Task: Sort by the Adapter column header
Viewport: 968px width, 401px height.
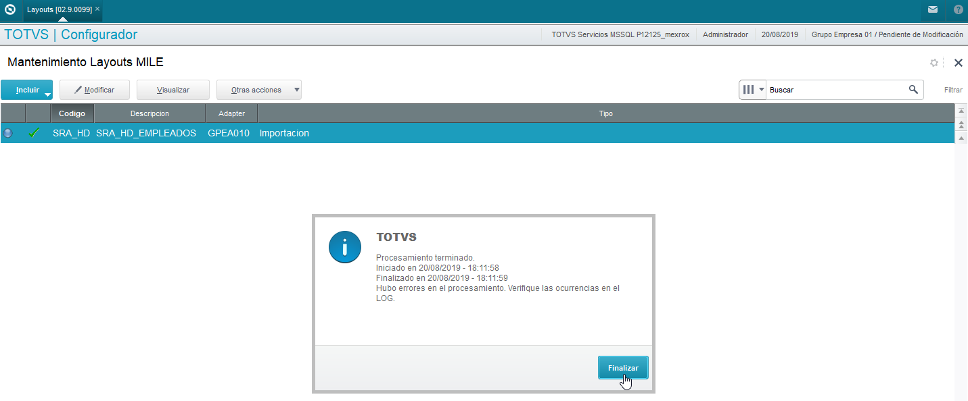Action: click(x=231, y=113)
